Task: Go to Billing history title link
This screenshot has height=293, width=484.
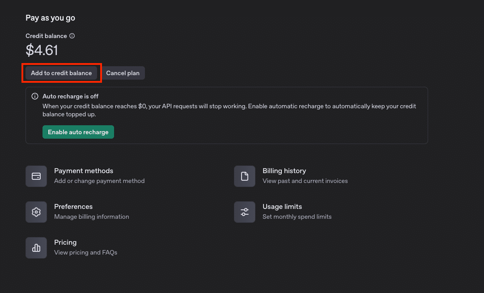Action: [284, 171]
